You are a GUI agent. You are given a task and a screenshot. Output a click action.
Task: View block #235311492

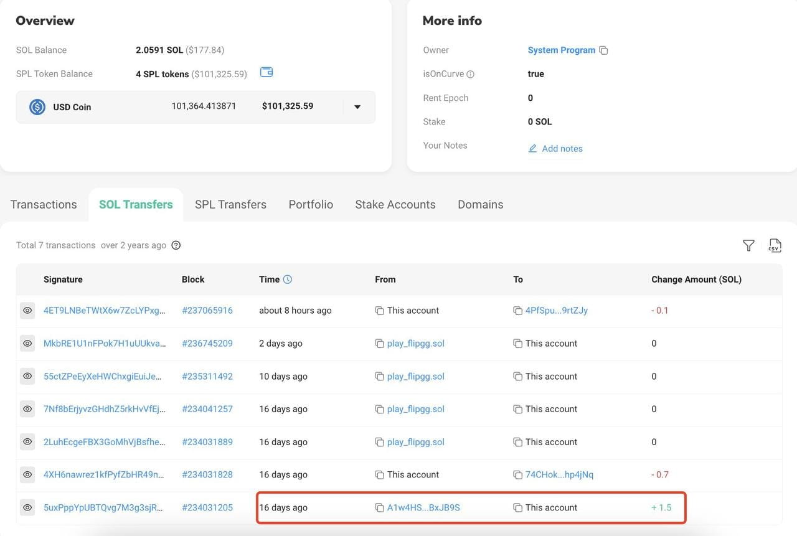(207, 377)
